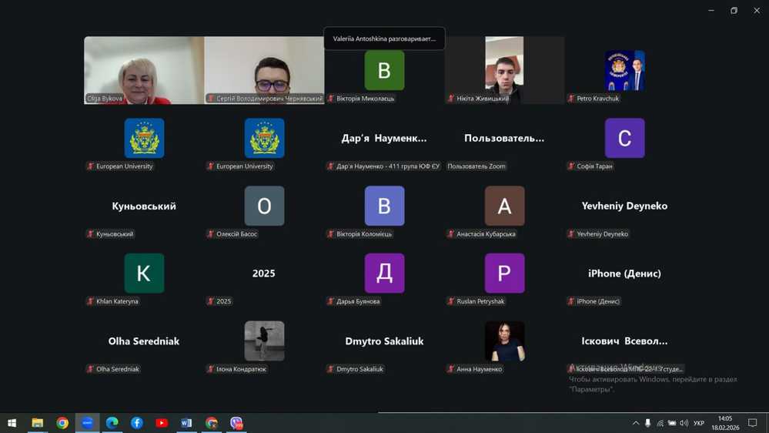This screenshot has height=433, width=769.
Task: Click the muted mic icon beside Анна Науменко
Action: 451,369
